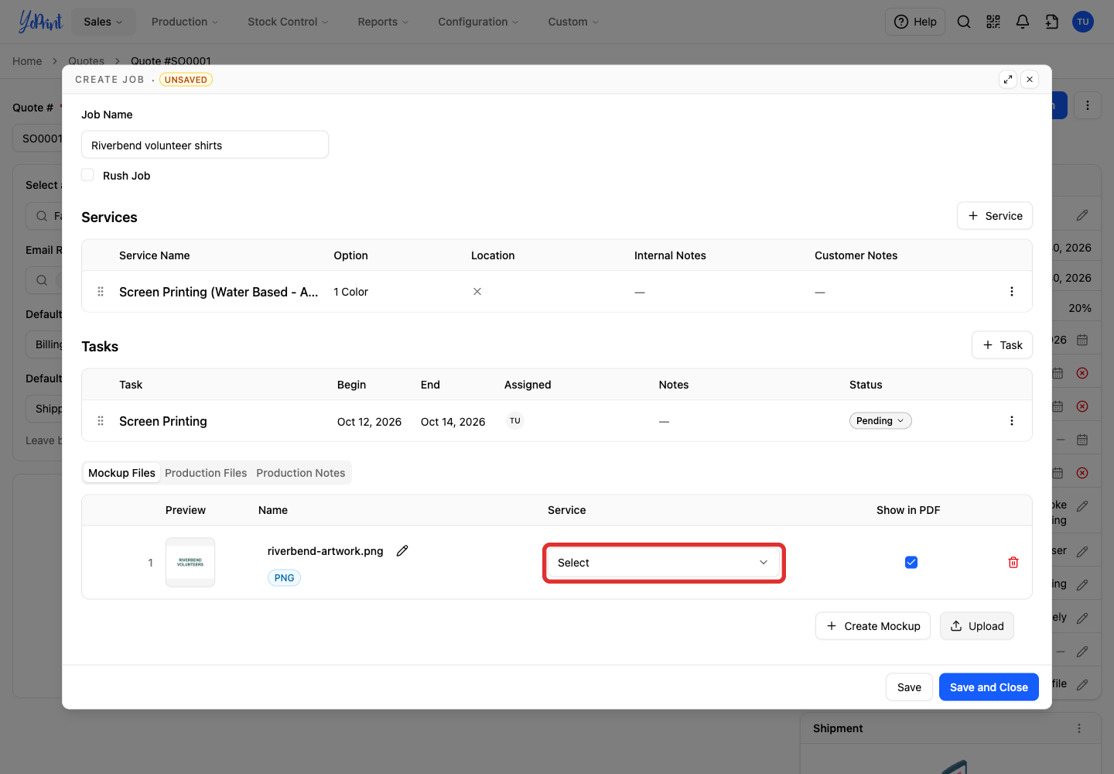Rename riverbend-artwork.png with the pencil icon
This screenshot has height=774, width=1114.
click(402, 551)
